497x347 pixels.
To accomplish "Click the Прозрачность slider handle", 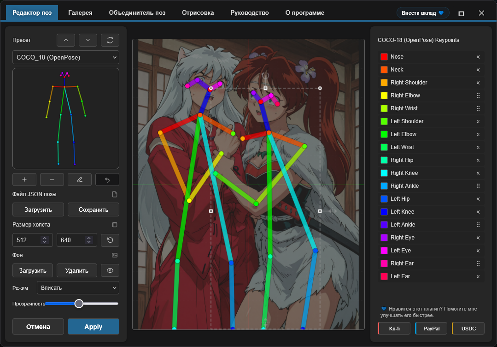I will point(79,304).
